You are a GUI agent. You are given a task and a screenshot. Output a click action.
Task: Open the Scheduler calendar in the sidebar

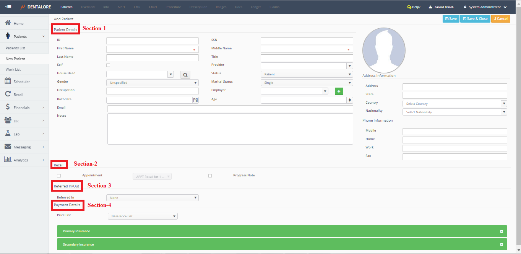tap(21, 81)
